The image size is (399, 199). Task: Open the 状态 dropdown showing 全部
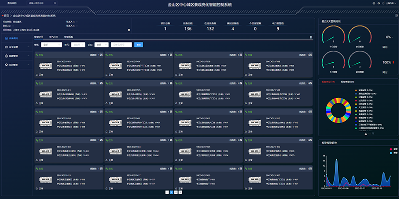click(102, 45)
